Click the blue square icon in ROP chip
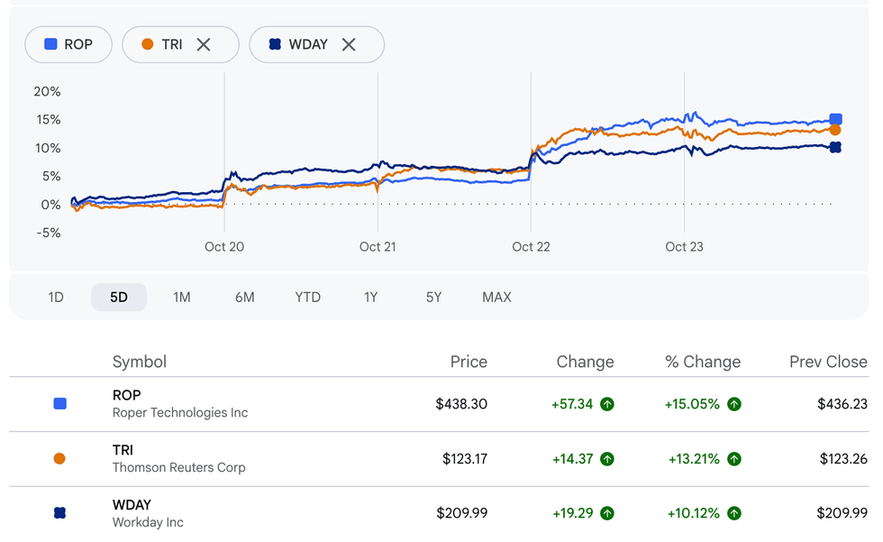The image size is (883, 542). (50, 44)
